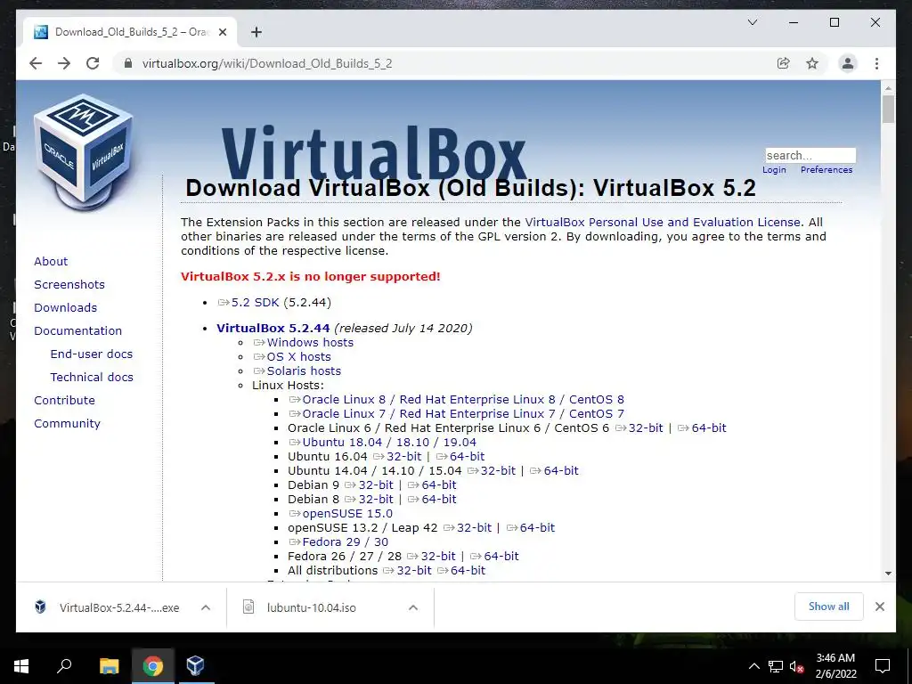The height and width of the screenshot is (684, 912).
Task: Open Technical docs in the sidebar
Action: (92, 377)
